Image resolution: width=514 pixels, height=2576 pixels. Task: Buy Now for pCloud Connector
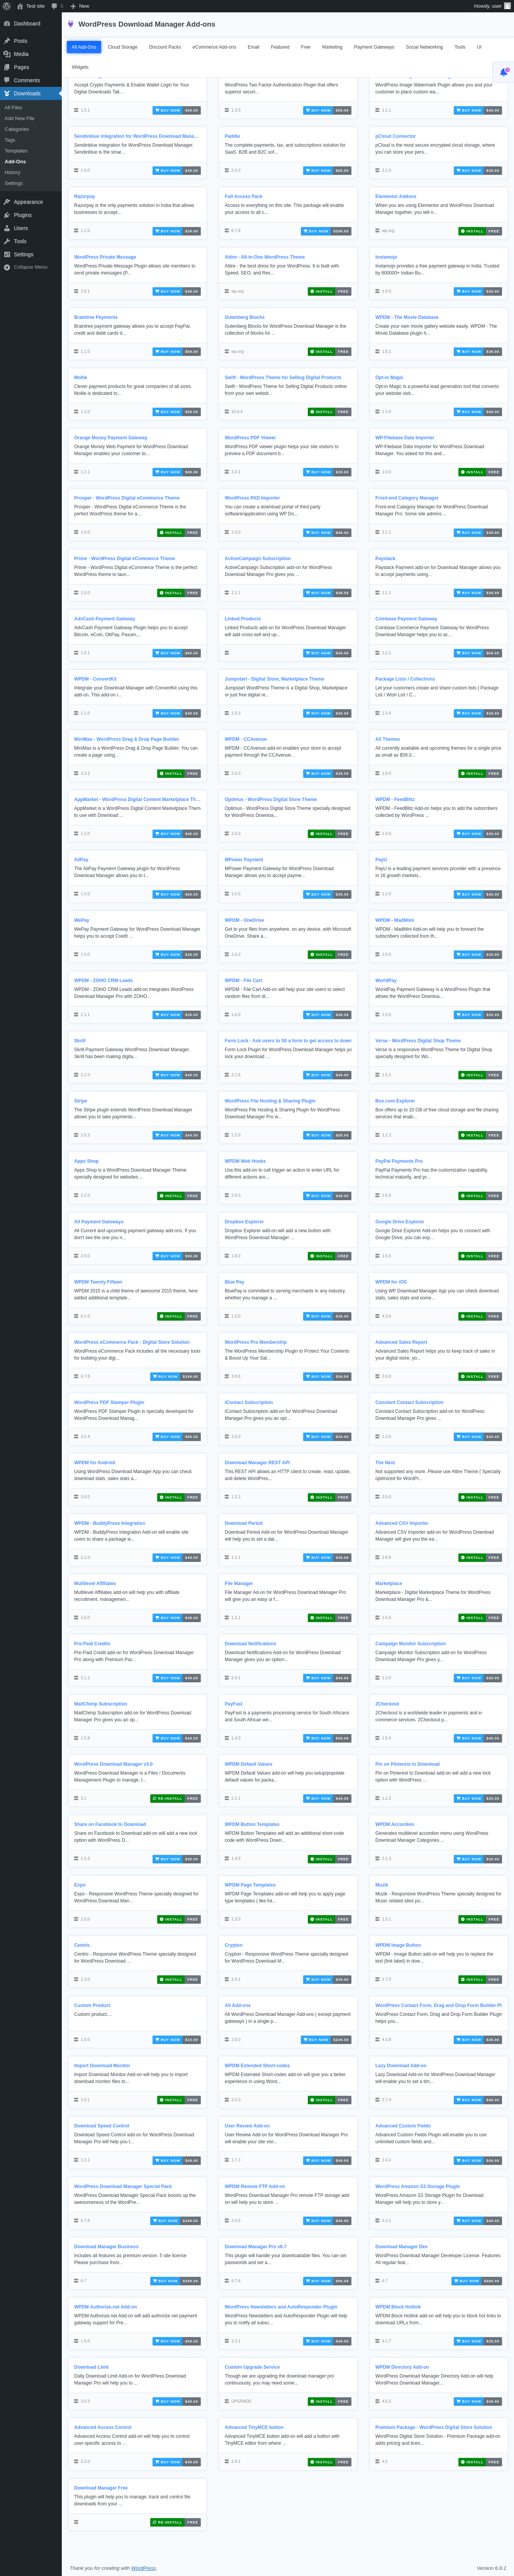[x=478, y=171]
